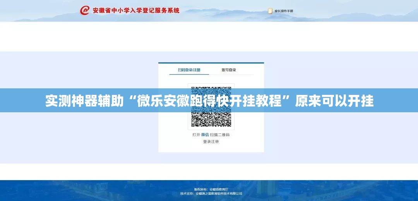Open the 家长操作手册 link
418x201 pixels.
[x=284, y=11]
